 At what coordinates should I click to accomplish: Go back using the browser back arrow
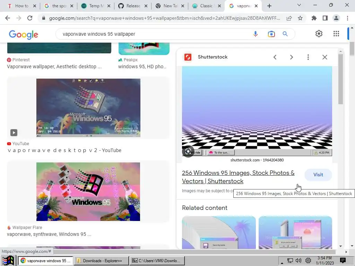coord(8,18)
